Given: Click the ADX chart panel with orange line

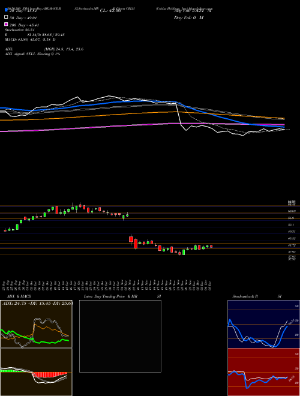Looking at the screenshot, I should (36, 324).
